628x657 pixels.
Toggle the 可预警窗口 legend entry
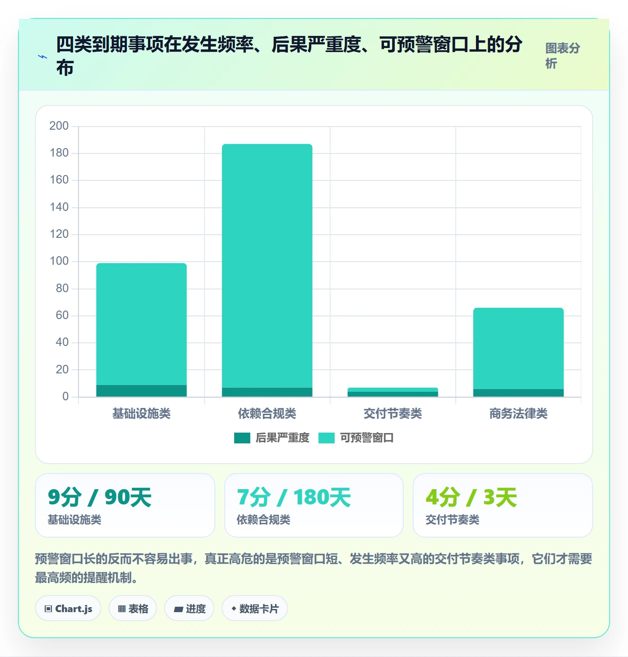tap(356, 438)
